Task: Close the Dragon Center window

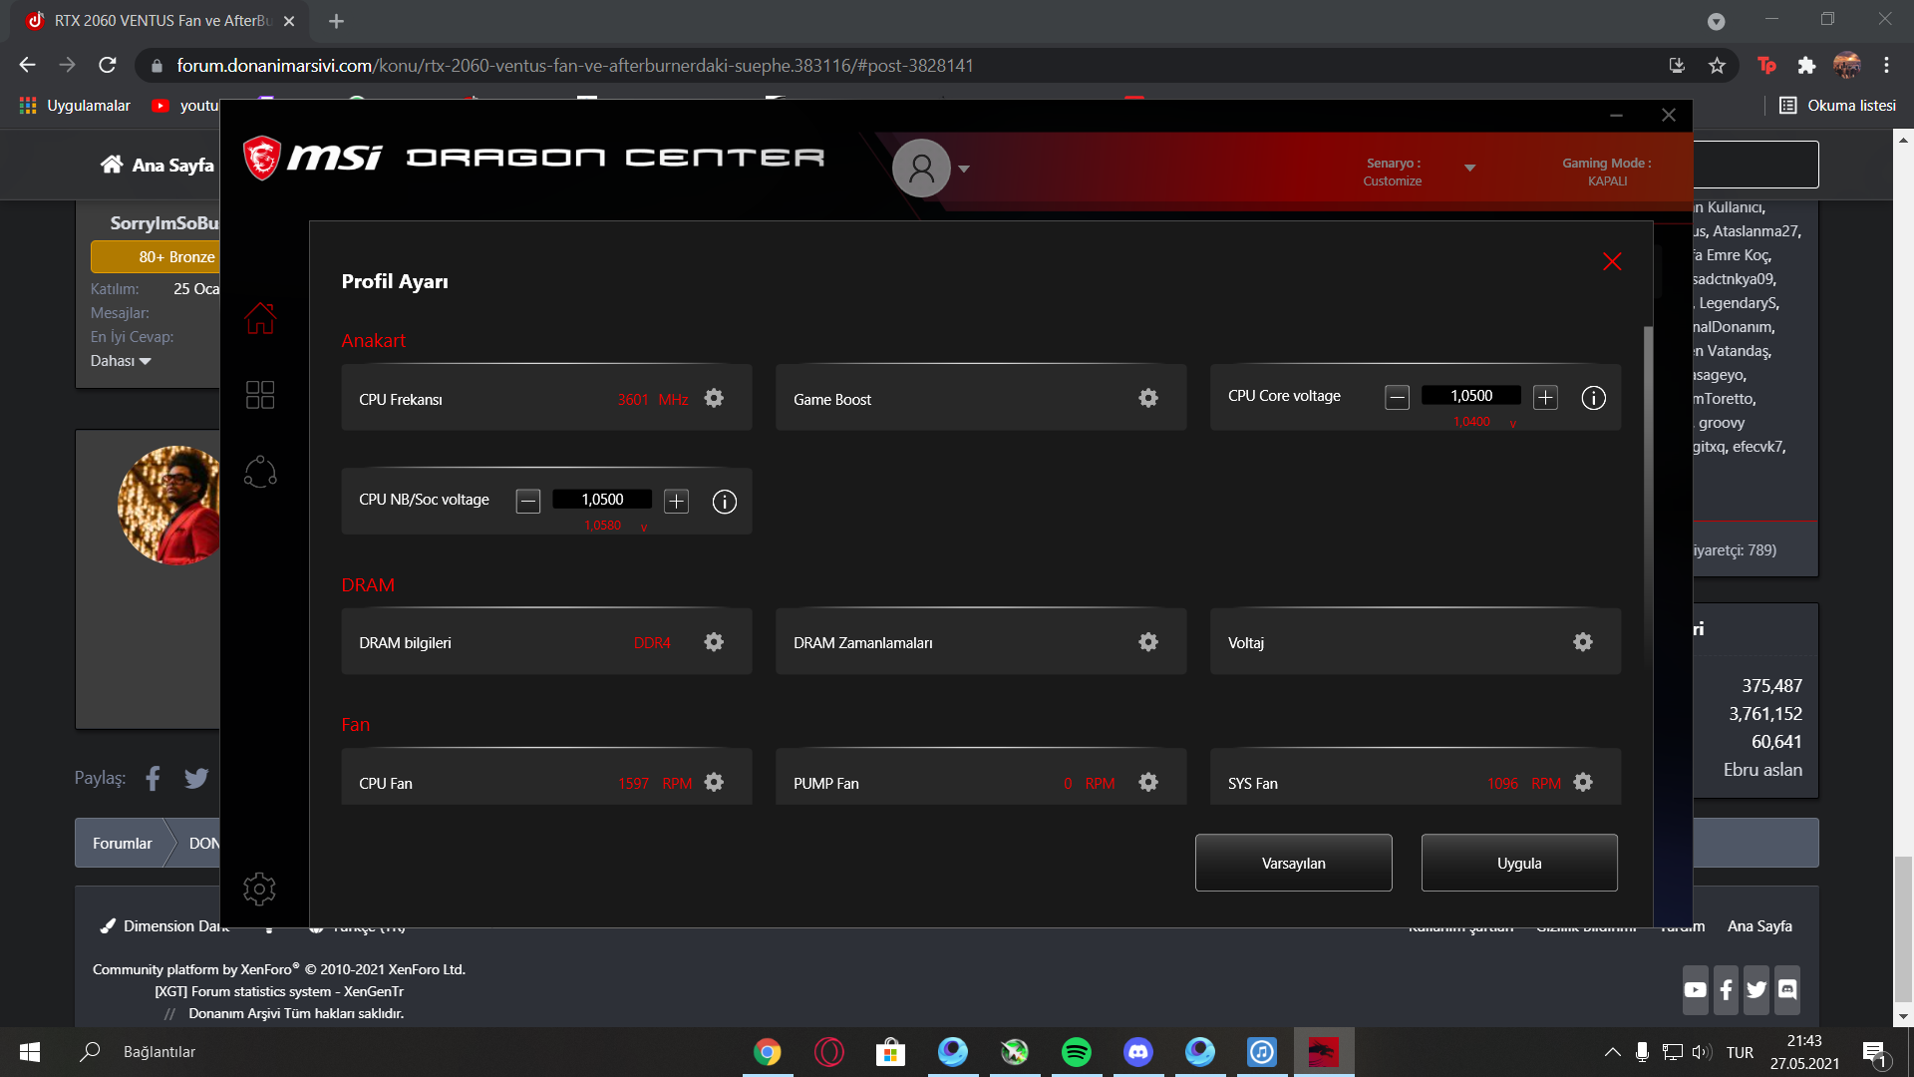Action: [x=1669, y=116]
